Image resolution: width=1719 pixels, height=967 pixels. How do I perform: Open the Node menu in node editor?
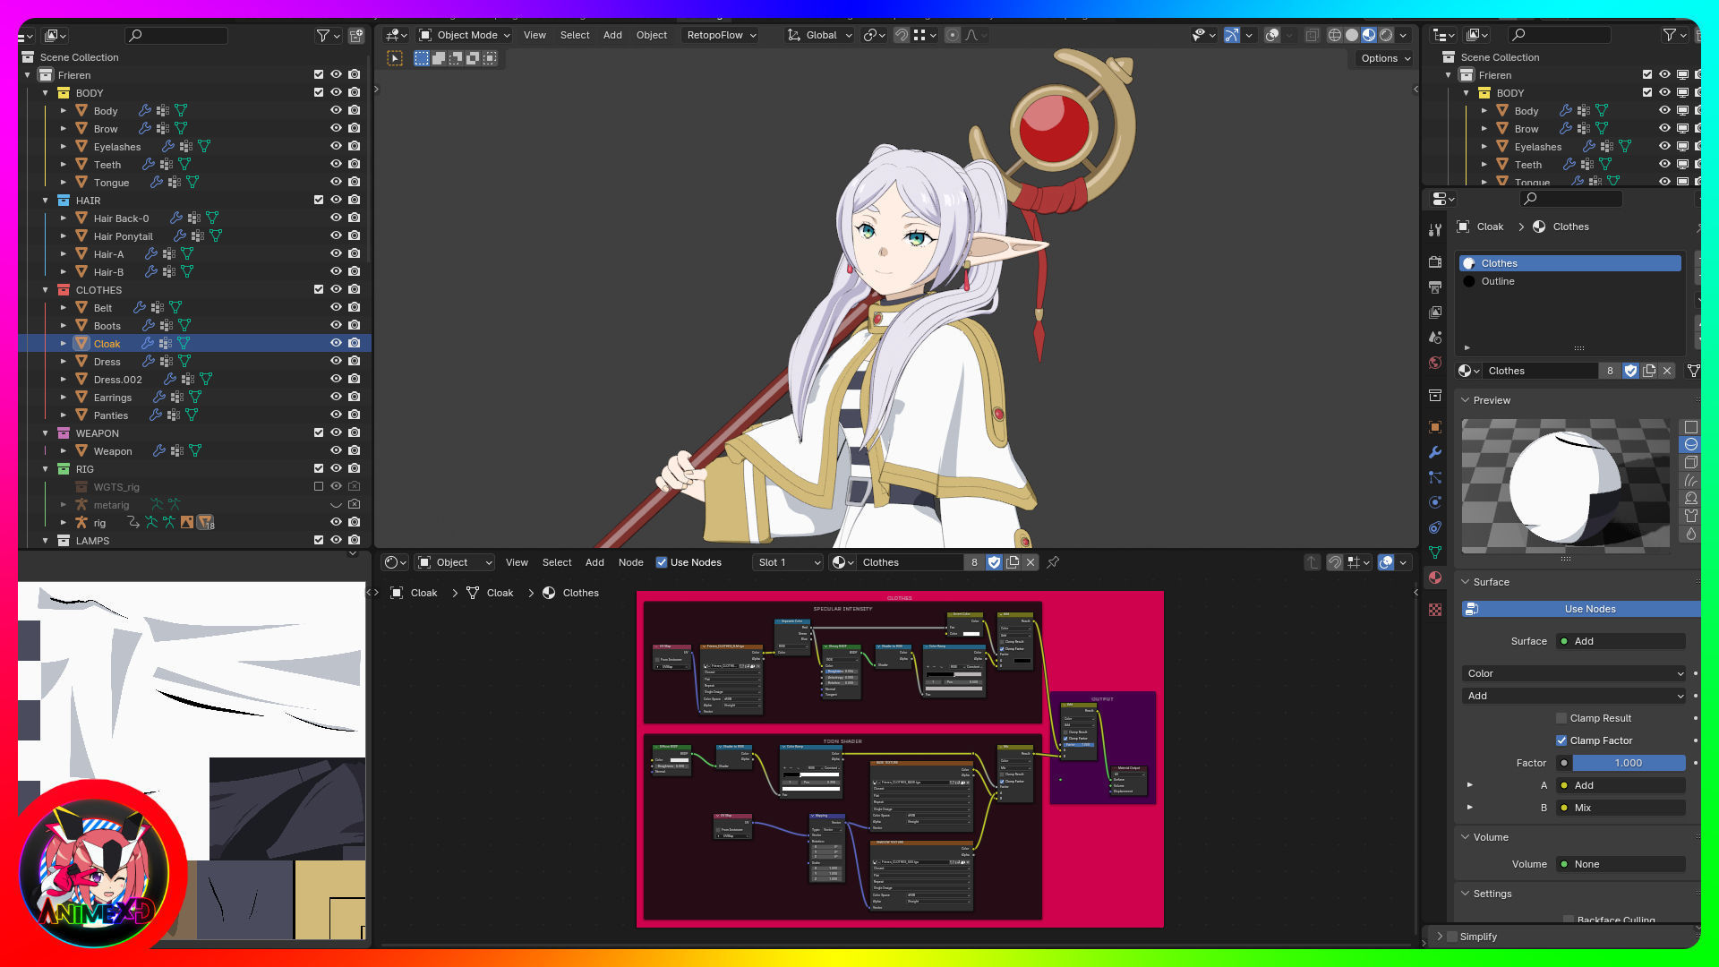coord(630,562)
